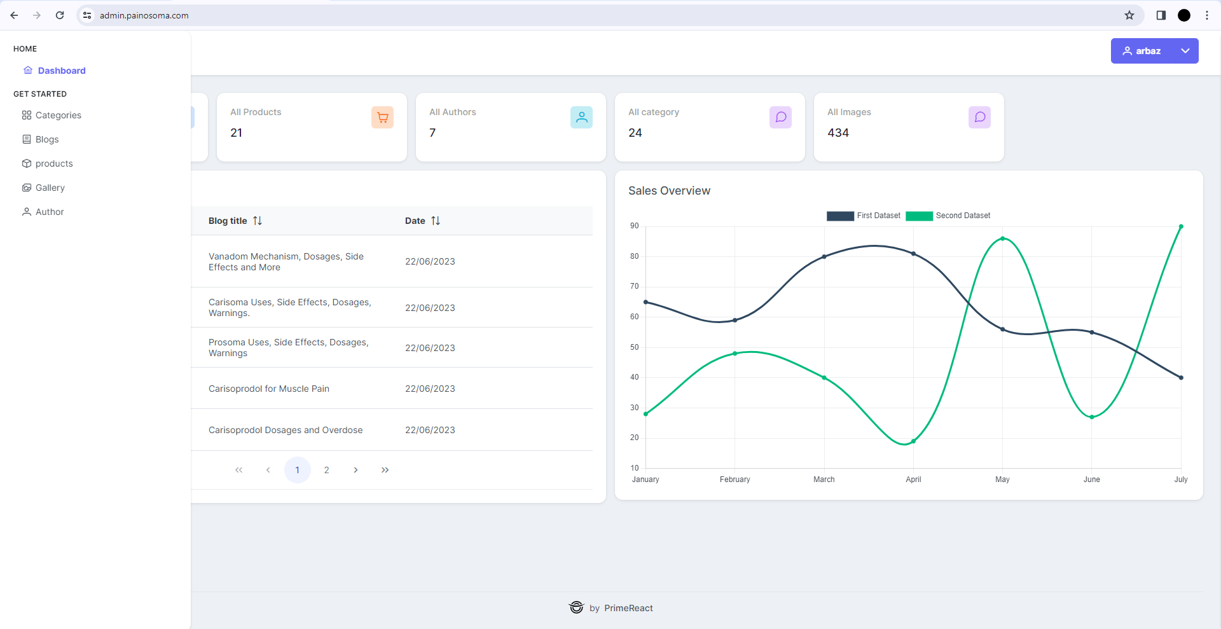
Task: Click the shopping cart icon in All Products
Action: click(x=382, y=117)
